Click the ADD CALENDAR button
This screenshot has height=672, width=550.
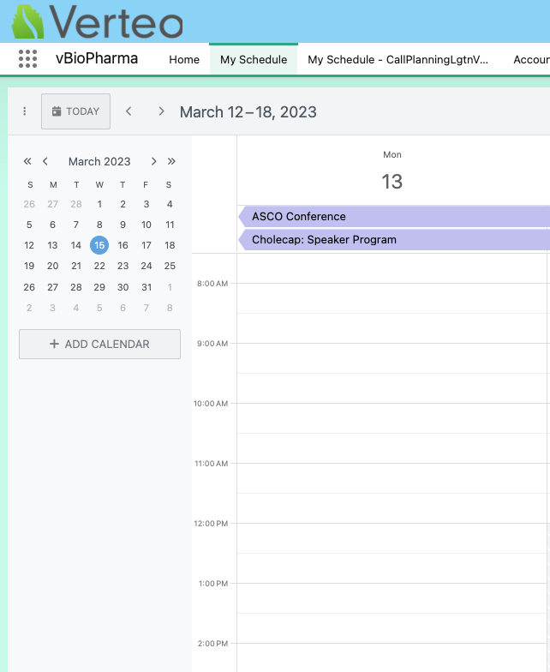click(99, 344)
